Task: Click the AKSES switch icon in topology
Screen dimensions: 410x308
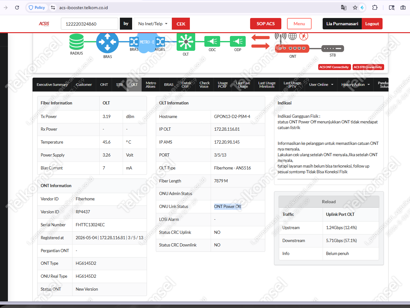Action: [160, 42]
